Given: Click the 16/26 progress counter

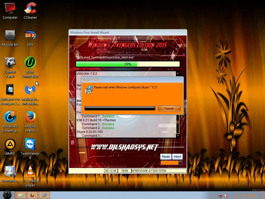Looking at the screenshot, I should click(124, 171).
